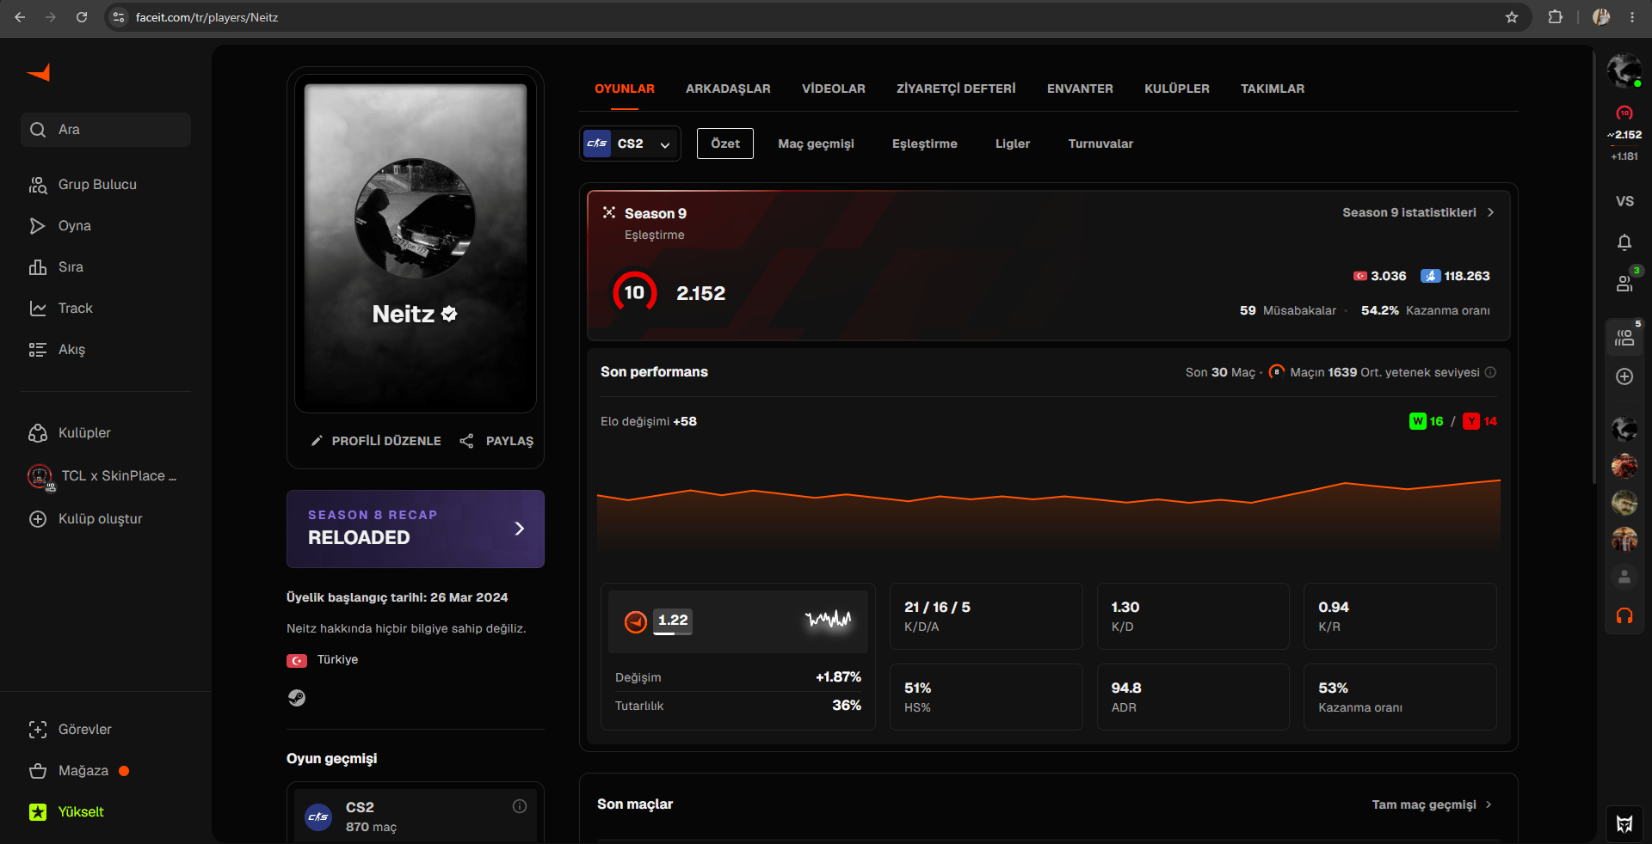This screenshot has width=1652, height=844.
Task: Click the pencil icon for Profili Düzenle
Action: point(317,441)
